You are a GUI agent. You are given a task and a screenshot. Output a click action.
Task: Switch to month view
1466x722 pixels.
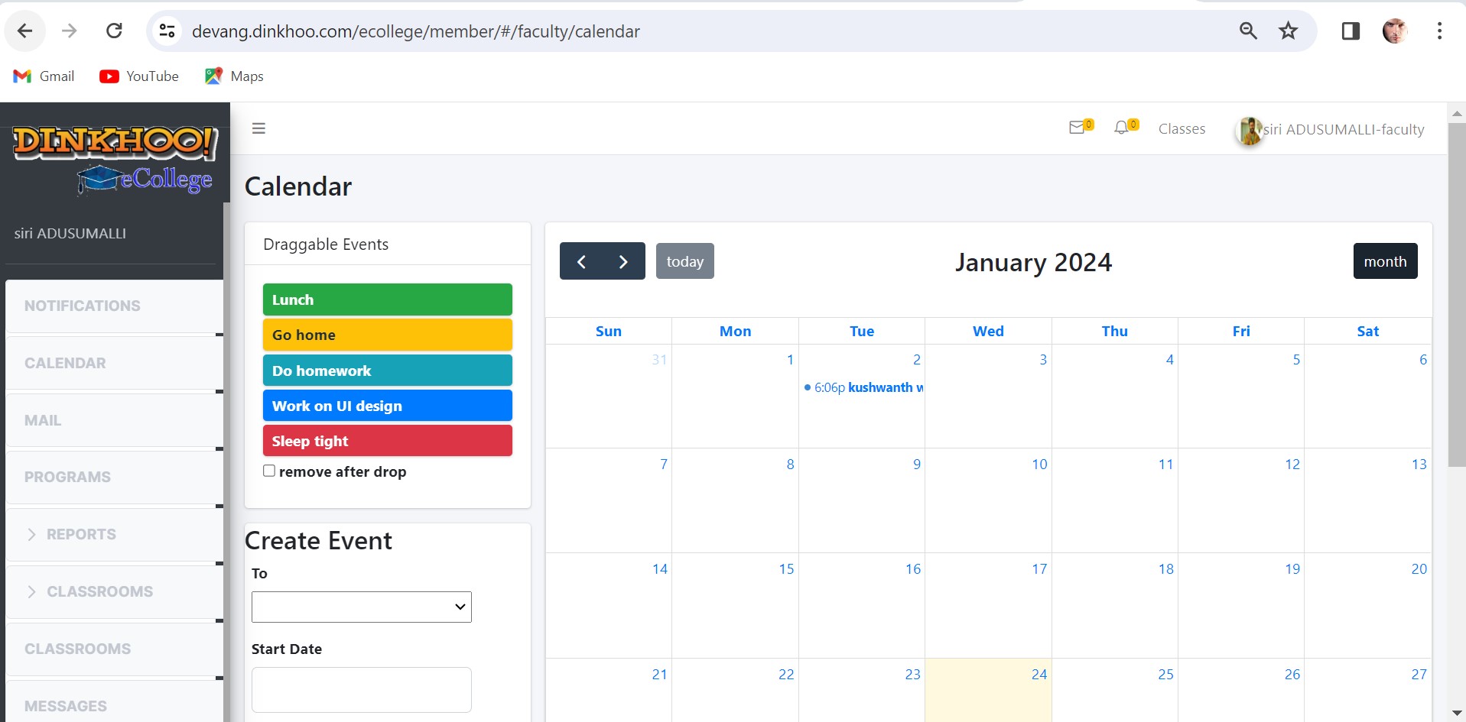[1385, 261]
